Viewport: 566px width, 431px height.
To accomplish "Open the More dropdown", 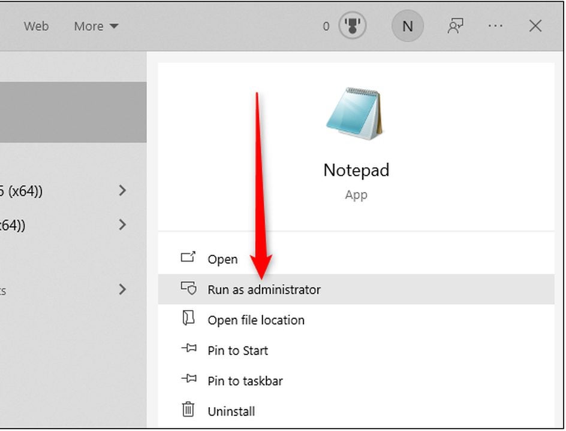I will tap(96, 26).
